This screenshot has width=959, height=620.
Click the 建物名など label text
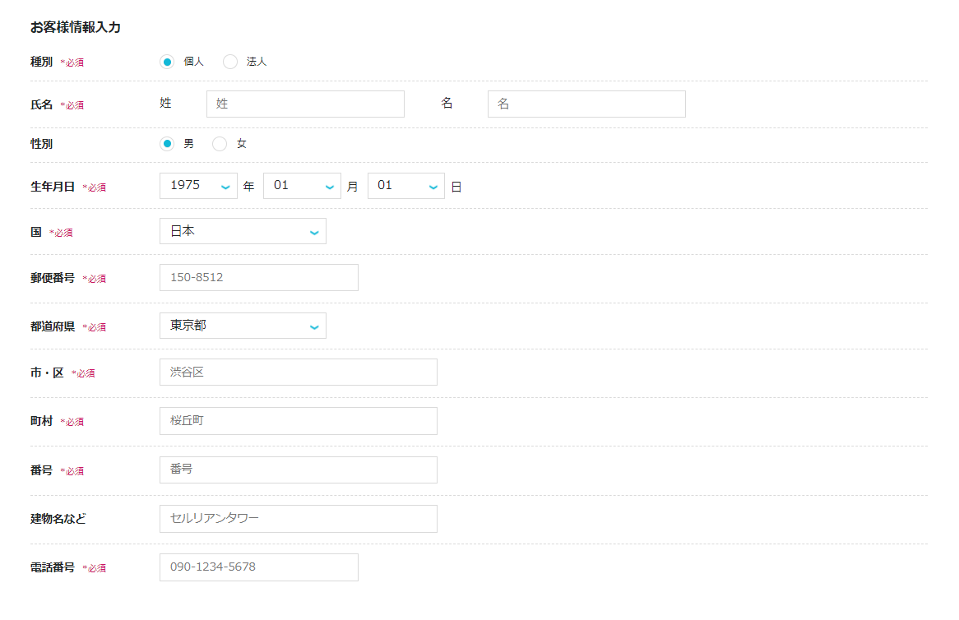point(58,519)
